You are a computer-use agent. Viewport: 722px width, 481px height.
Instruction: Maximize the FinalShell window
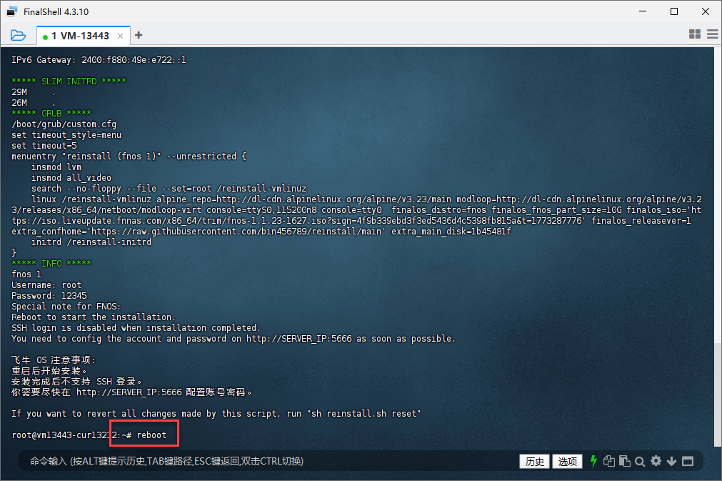(674, 11)
